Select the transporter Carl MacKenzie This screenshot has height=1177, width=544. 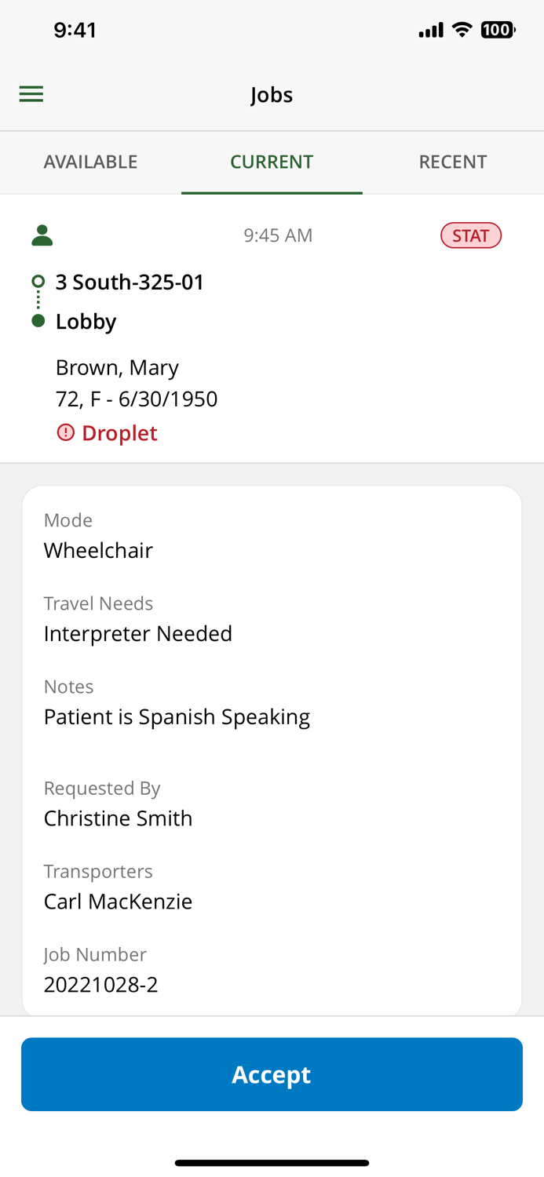pyautogui.click(x=118, y=900)
